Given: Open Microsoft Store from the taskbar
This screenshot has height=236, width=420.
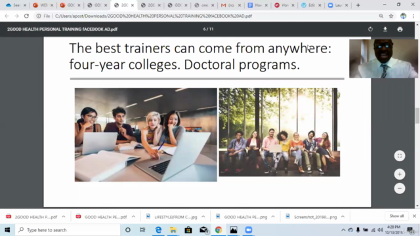Looking at the screenshot, I should click(x=188, y=230).
